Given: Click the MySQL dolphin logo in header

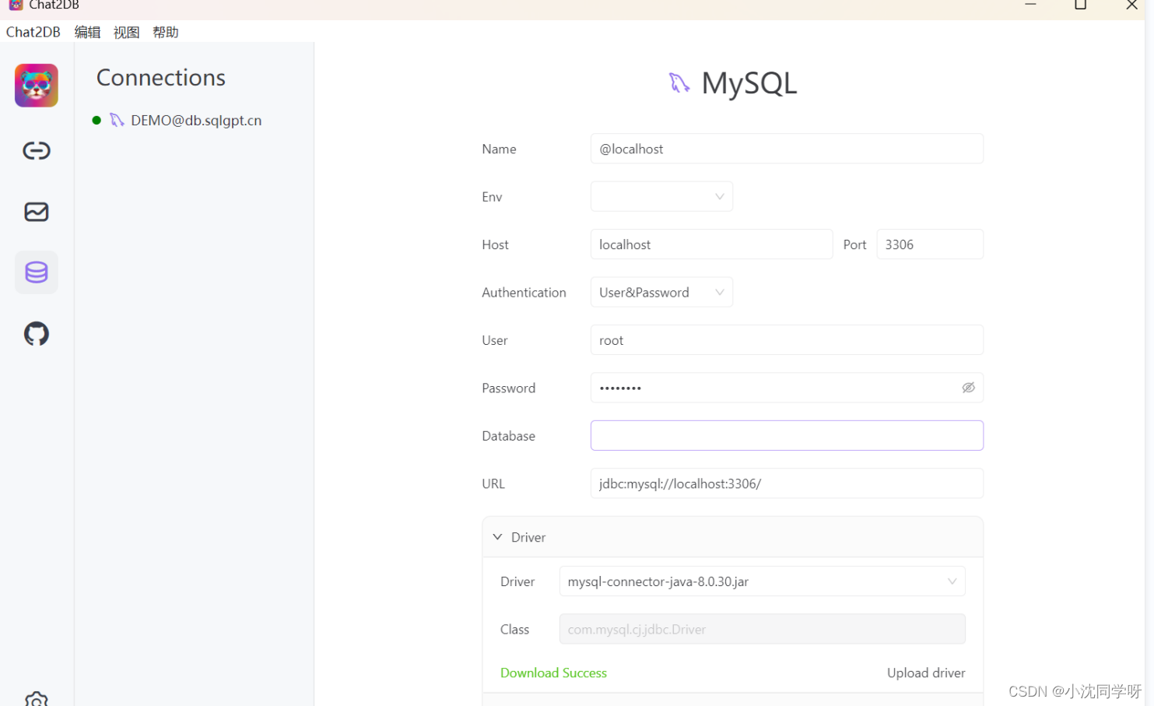Looking at the screenshot, I should [679, 83].
